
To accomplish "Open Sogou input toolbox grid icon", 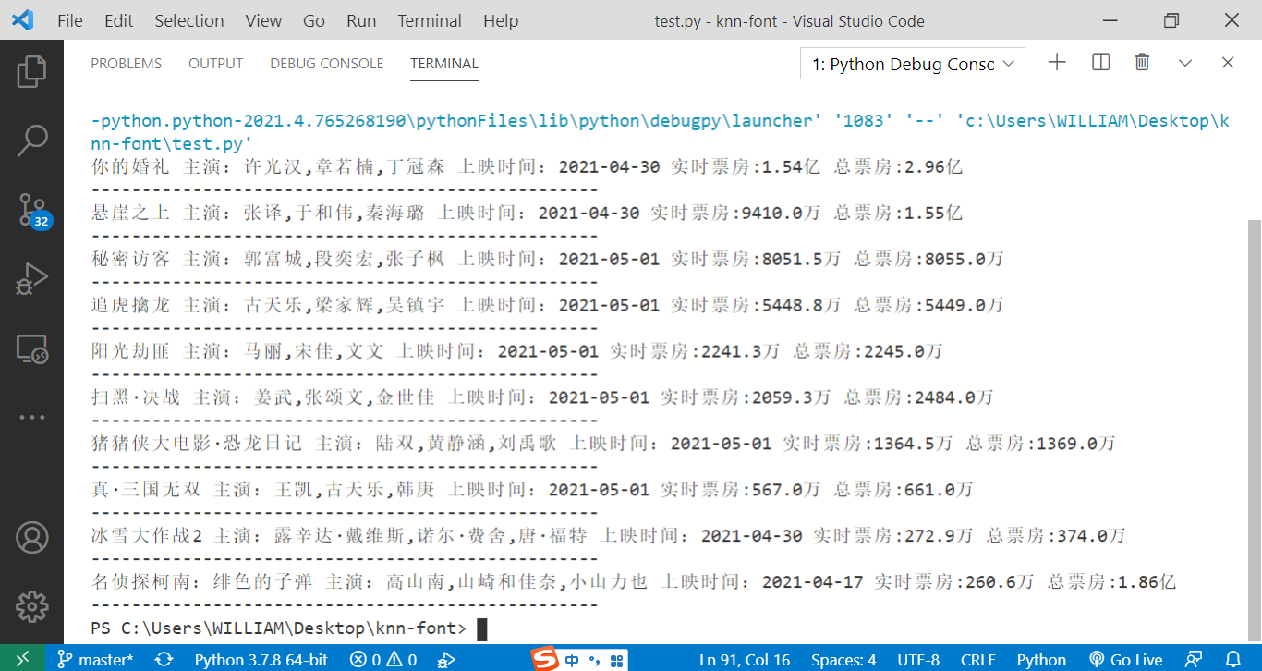I will [x=616, y=660].
